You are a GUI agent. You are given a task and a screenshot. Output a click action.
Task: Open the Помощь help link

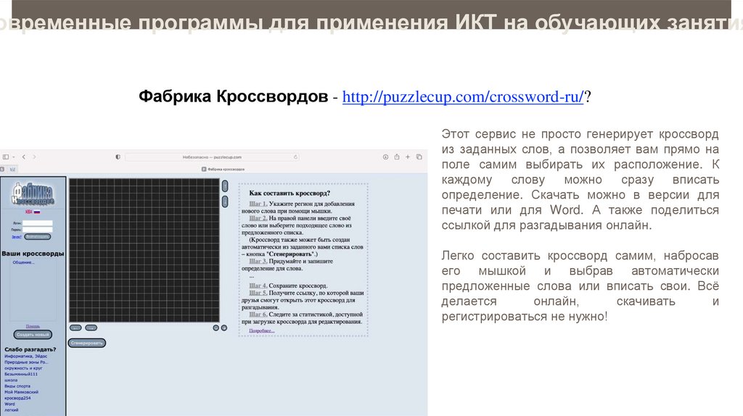point(33,326)
